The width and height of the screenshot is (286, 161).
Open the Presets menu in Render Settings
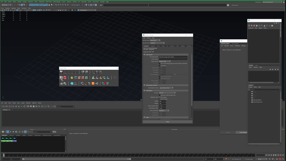149,38
